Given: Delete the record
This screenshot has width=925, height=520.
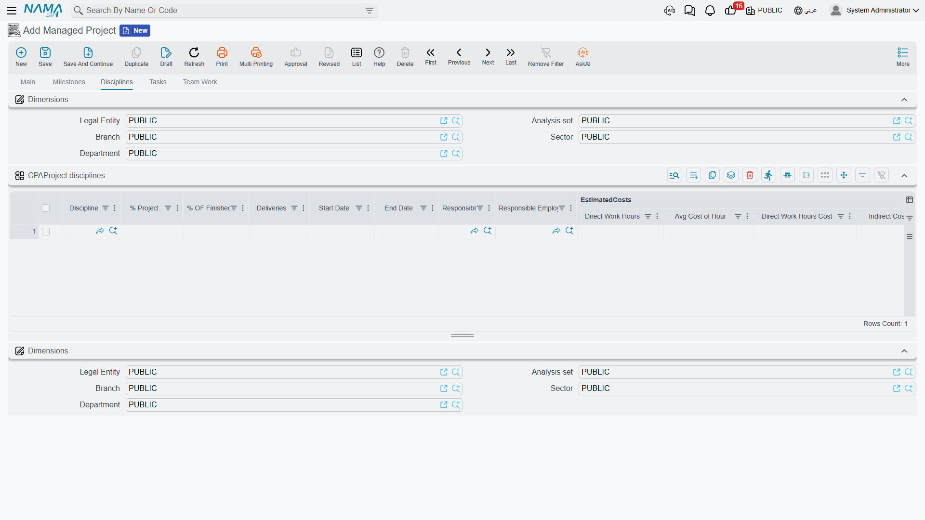Looking at the screenshot, I should tap(405, 57).
